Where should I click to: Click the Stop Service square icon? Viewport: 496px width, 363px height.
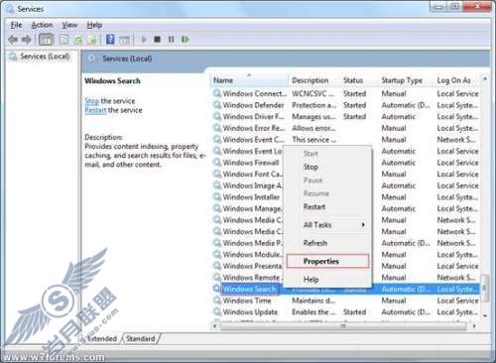[x=157, y=40]
